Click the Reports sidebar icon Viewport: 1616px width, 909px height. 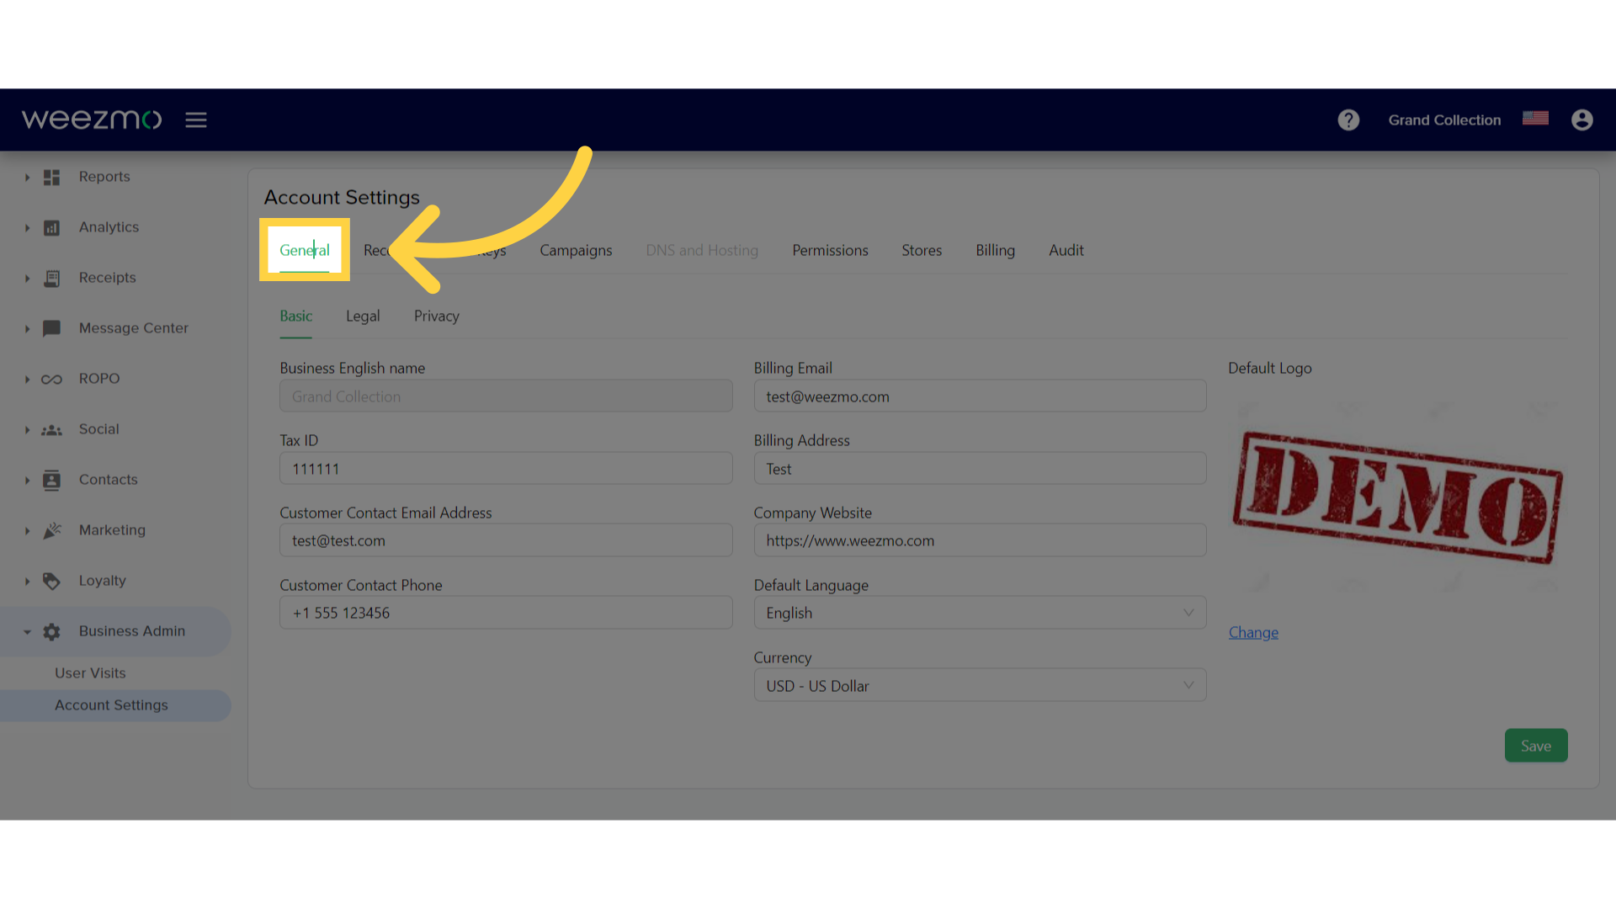51,177
